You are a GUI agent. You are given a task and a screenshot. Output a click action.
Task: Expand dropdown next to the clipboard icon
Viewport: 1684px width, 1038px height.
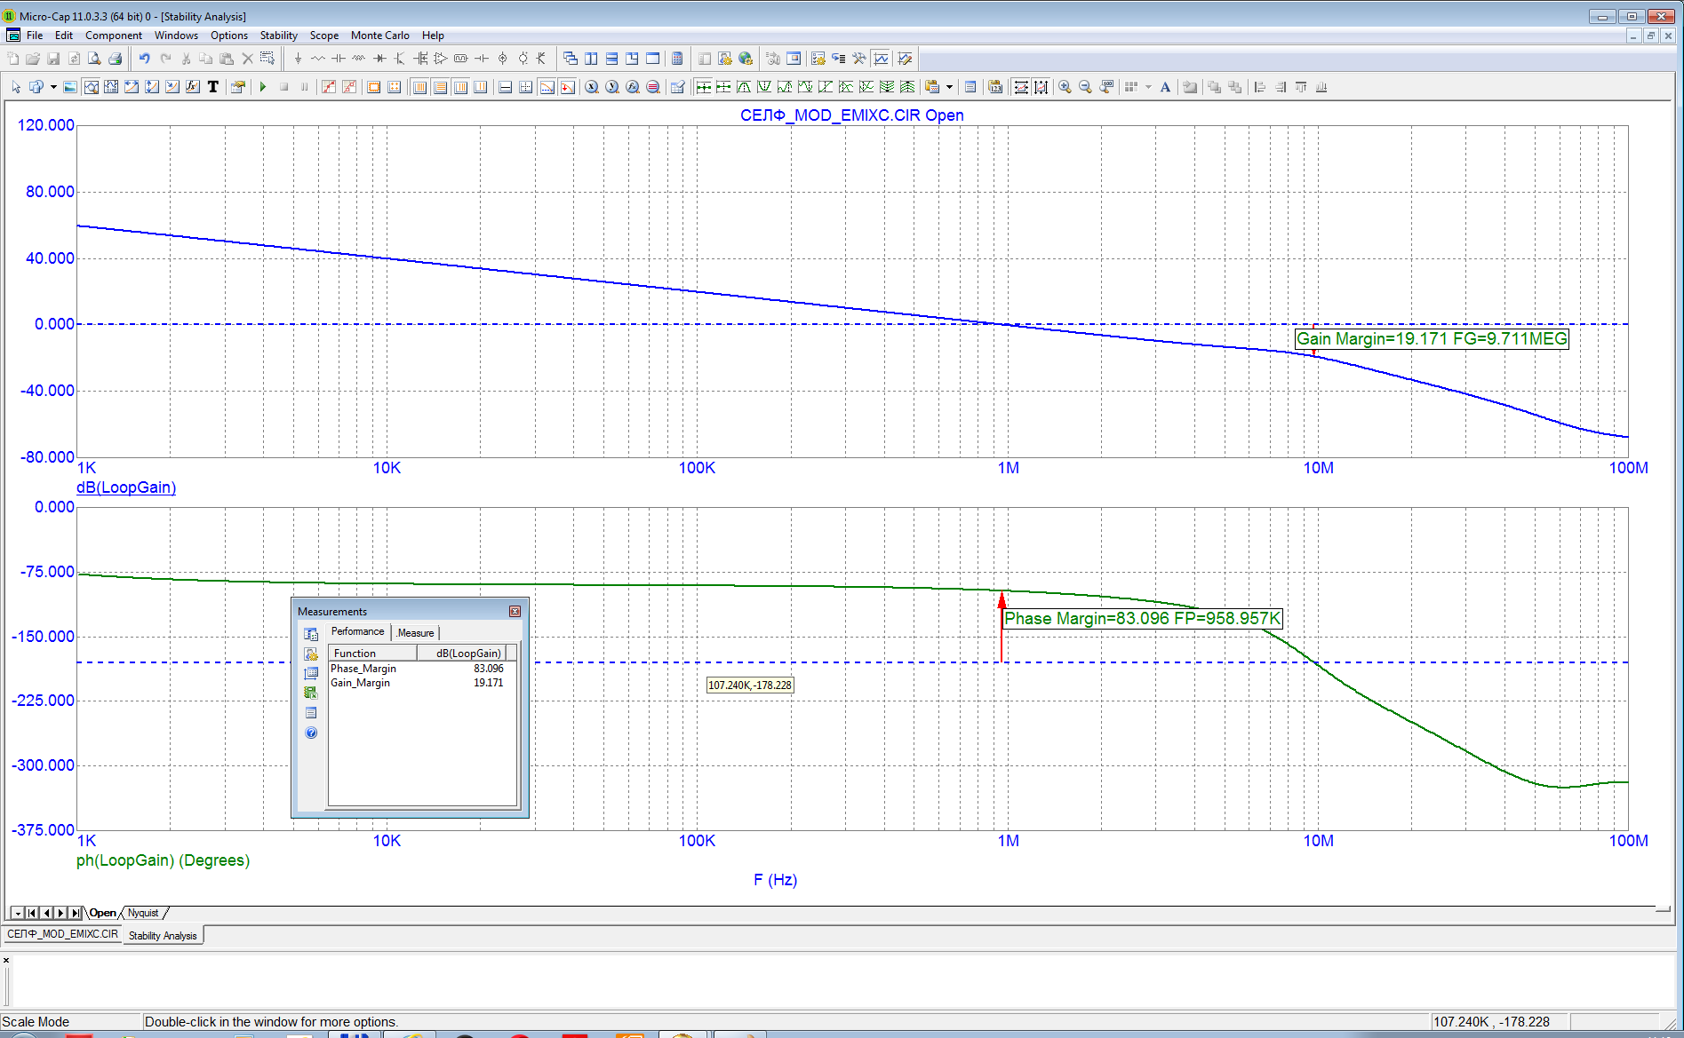pyautogui.click(x=950, y=87)
